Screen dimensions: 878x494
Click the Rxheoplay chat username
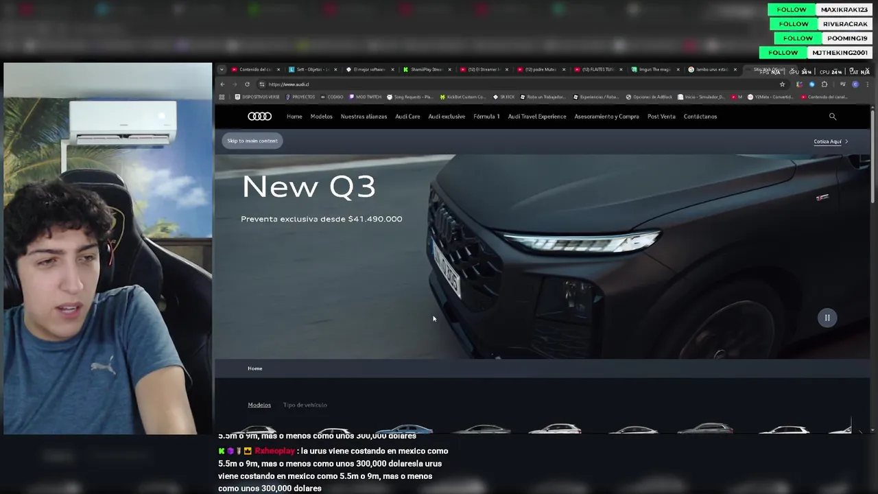click(x=274, y=451)
